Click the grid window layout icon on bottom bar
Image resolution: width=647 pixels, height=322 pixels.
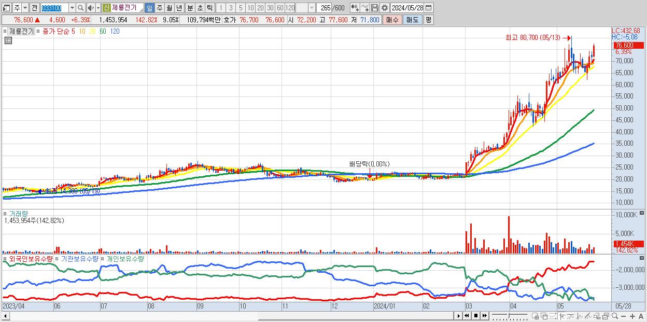535,316
